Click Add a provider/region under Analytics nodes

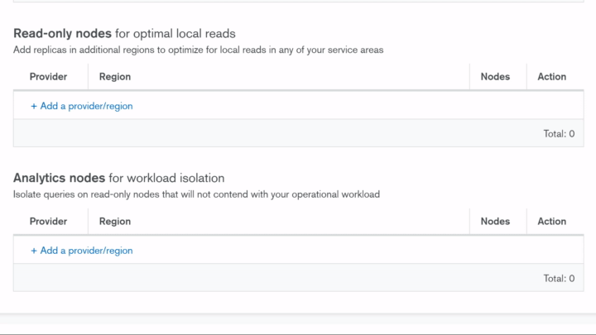coord(86,251)
